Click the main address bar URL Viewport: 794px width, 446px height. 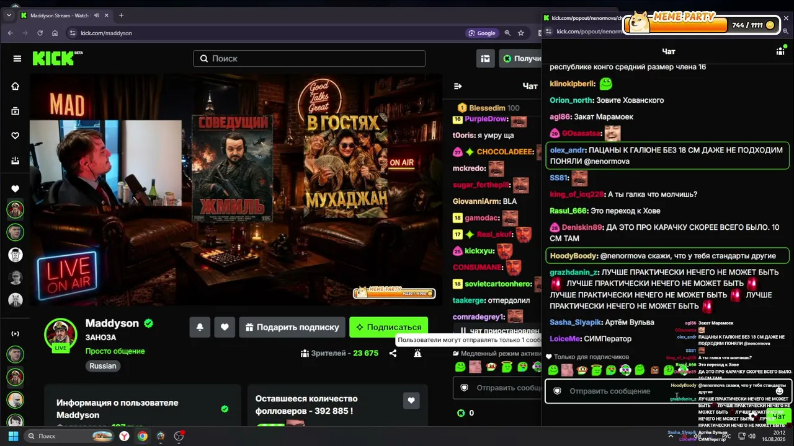[106, 33]
